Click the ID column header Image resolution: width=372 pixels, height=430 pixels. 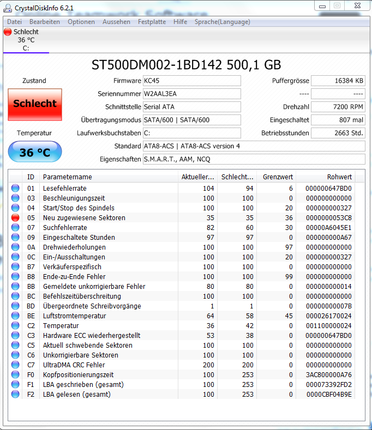click(x=31, y=177)
